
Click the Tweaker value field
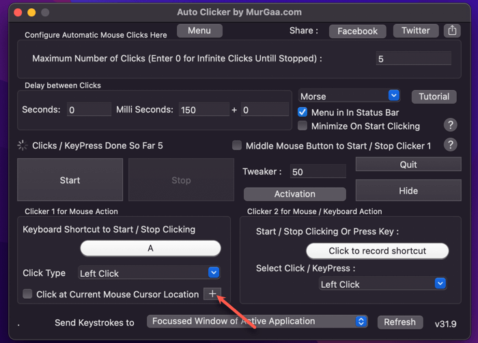[x=318, y=171]
